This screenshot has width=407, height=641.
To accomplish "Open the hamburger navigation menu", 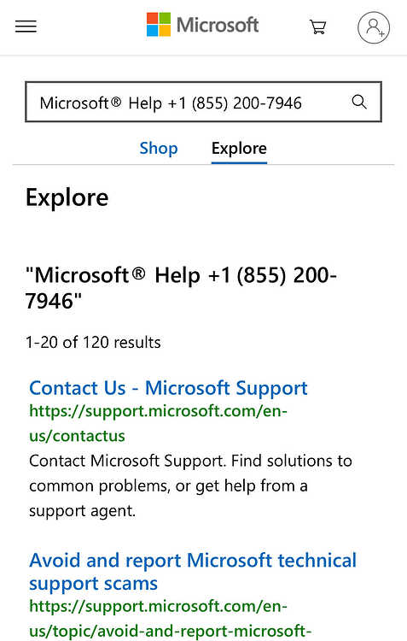I will click(x=26, y=26).
